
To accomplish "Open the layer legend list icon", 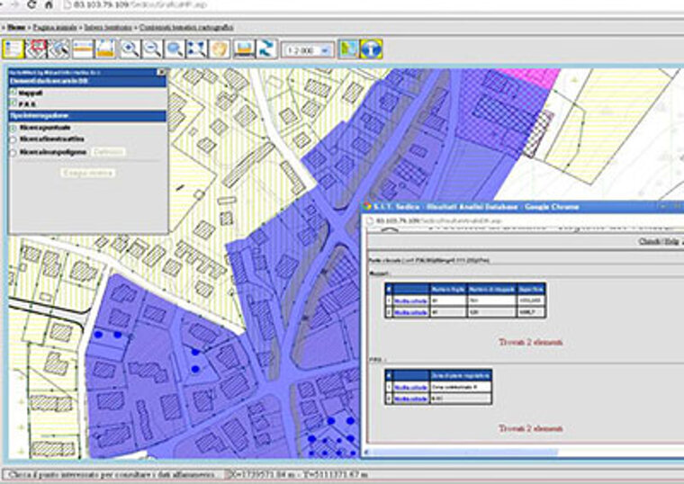I will [x=14, y=49].
